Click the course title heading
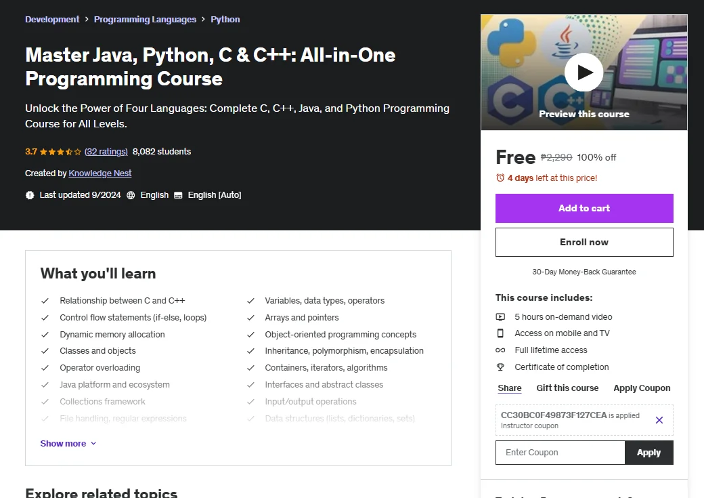 click(x=211, y=66)
